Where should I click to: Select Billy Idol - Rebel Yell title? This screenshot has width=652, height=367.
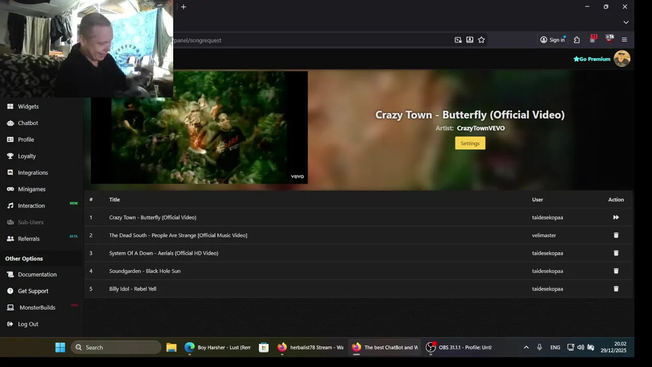(x=132, y=289)
